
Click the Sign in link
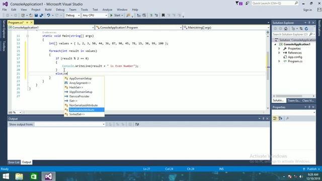307,10
